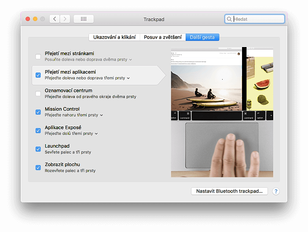Screen dimensions: 308x232
Task: Select the Další gesta tab
Action: click(202, 37)
